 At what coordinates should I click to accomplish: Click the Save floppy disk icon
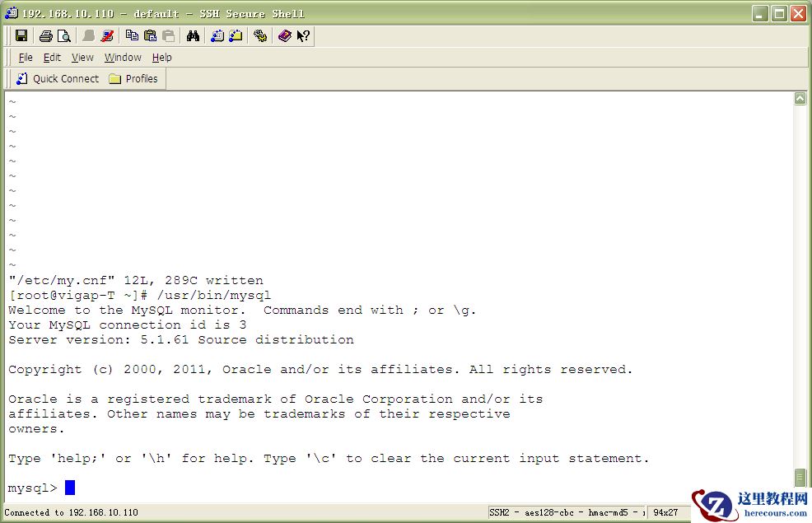point(21,35)
